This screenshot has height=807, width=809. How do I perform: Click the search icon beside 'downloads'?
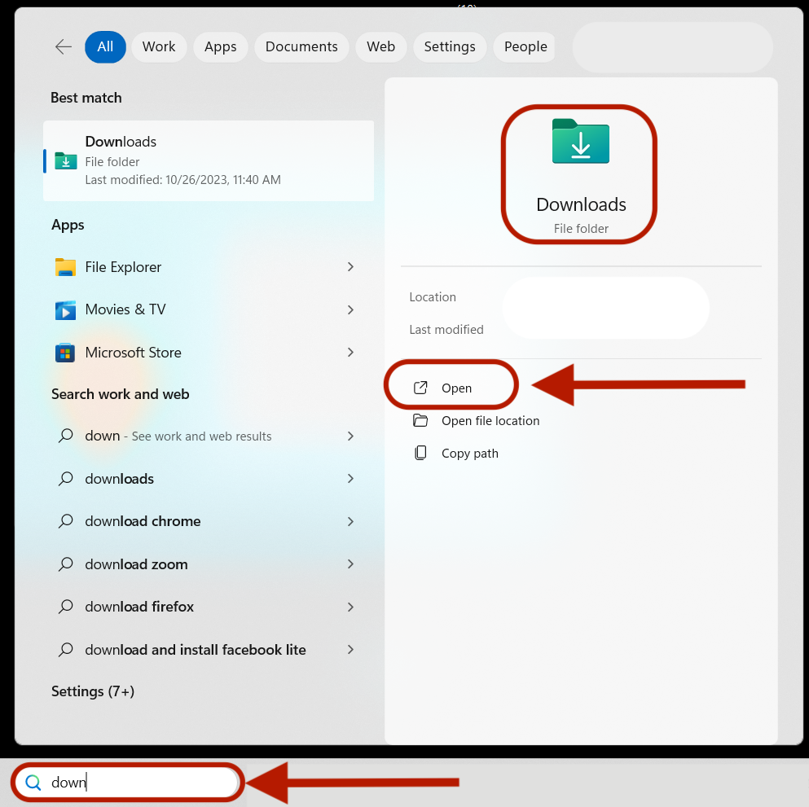(x=65, y=479)
